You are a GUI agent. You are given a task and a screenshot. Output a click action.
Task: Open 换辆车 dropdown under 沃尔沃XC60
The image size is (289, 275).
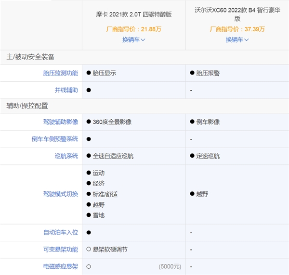pyautogui.click(x=237, y=39)
